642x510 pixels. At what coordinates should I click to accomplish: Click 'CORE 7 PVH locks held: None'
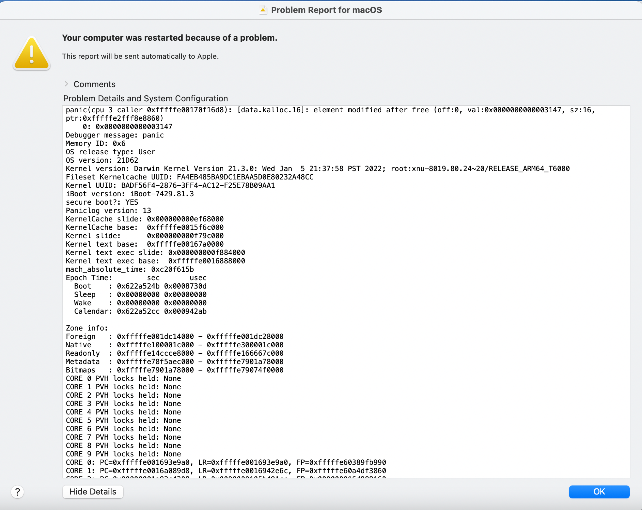pyautogui.click(x=123, y=437)
